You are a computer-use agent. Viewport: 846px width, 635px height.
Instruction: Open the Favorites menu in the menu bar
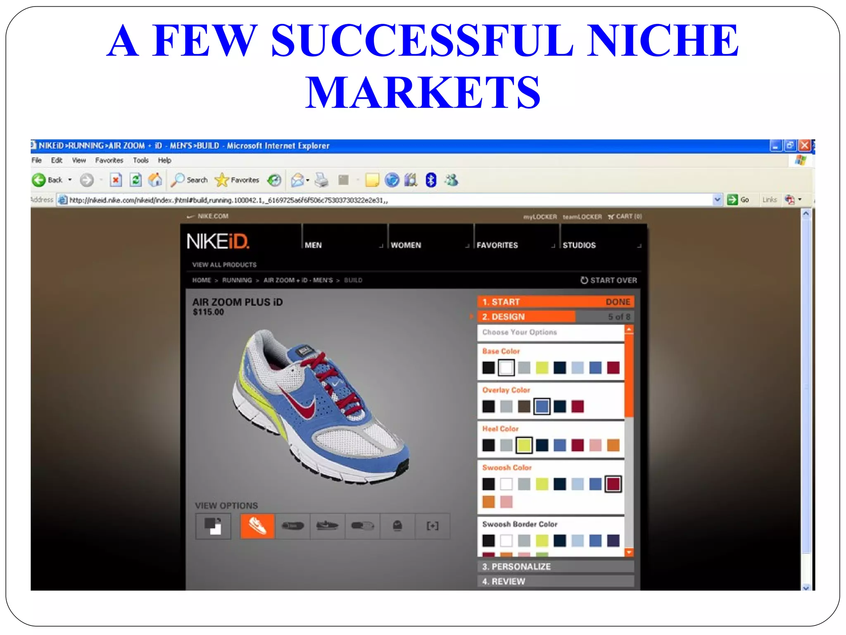point(109,160)
